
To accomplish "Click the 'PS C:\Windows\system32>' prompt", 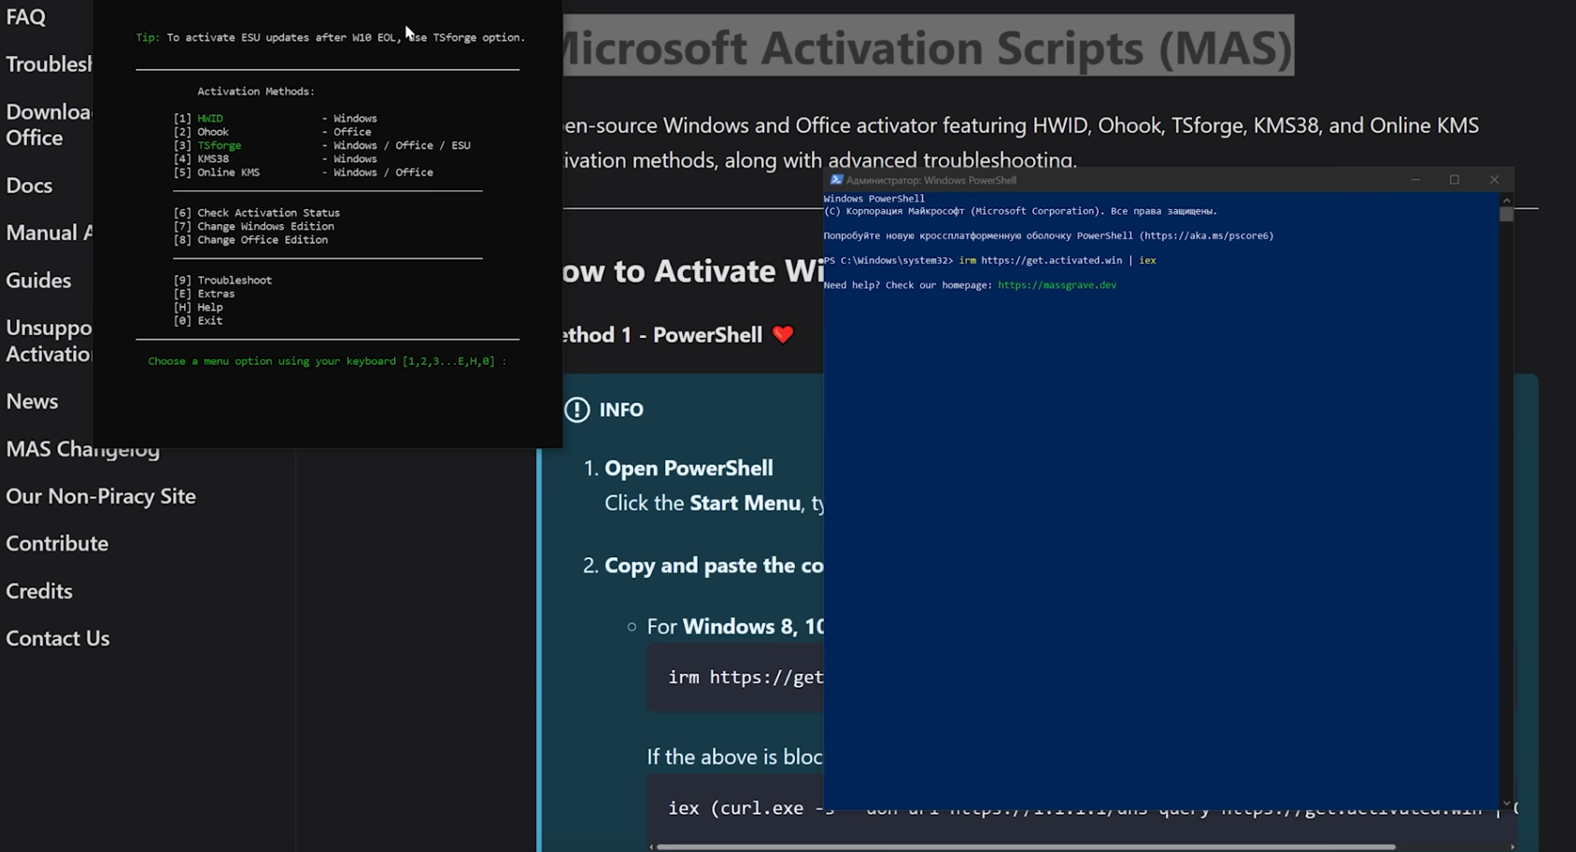I will click(x=888, y=261).
